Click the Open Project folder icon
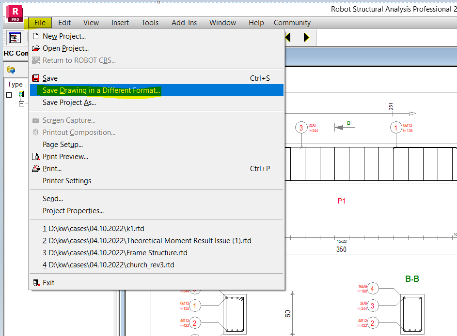 [36, 47]
